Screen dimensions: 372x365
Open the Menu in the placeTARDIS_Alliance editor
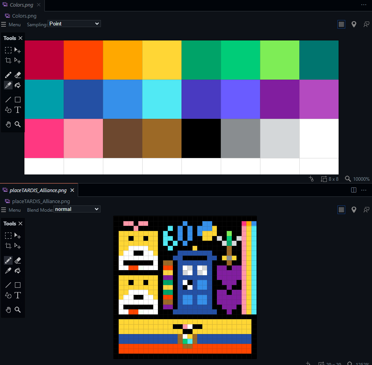[11, 210]
